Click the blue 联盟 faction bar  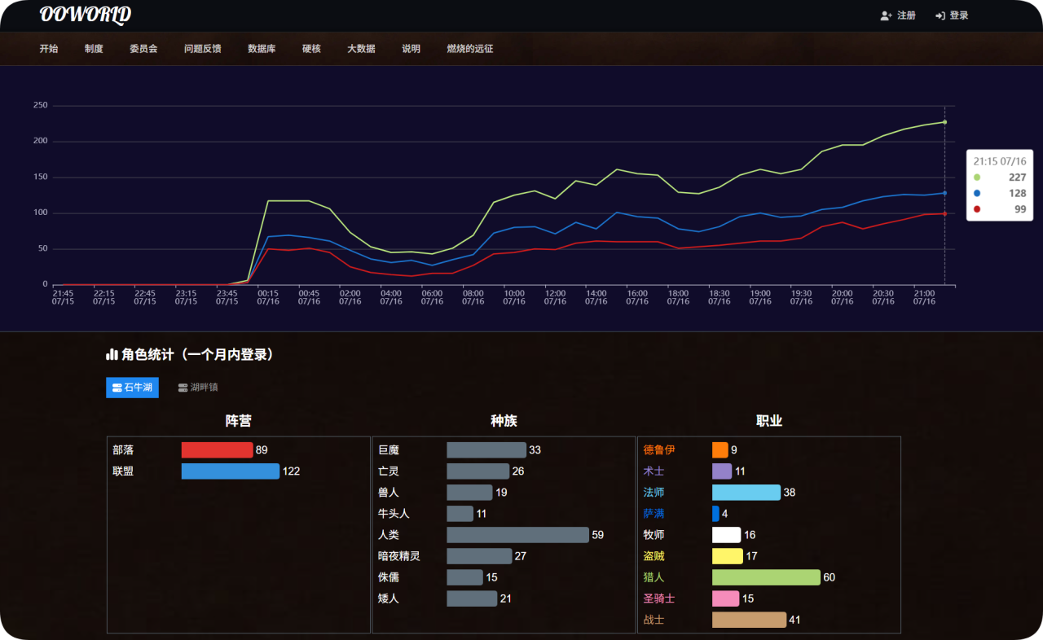tap(230, 471)
